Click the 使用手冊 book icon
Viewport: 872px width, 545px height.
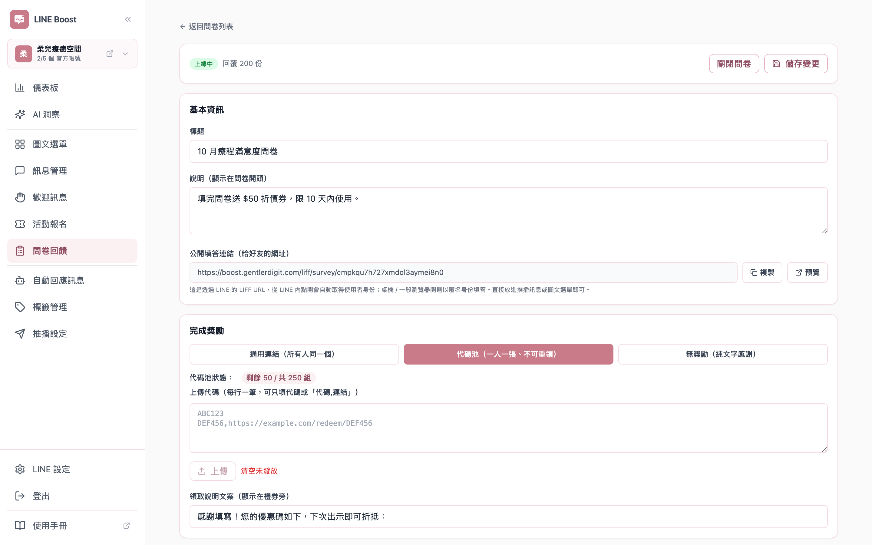coord(20,526)
